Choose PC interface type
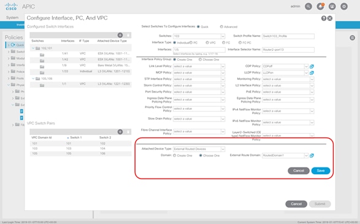 pos(191,42)
